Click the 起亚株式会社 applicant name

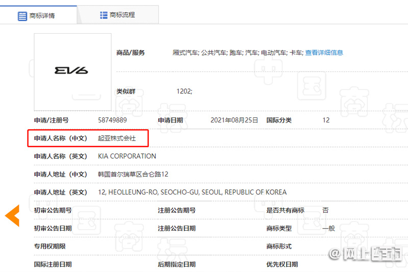[117, 138]
